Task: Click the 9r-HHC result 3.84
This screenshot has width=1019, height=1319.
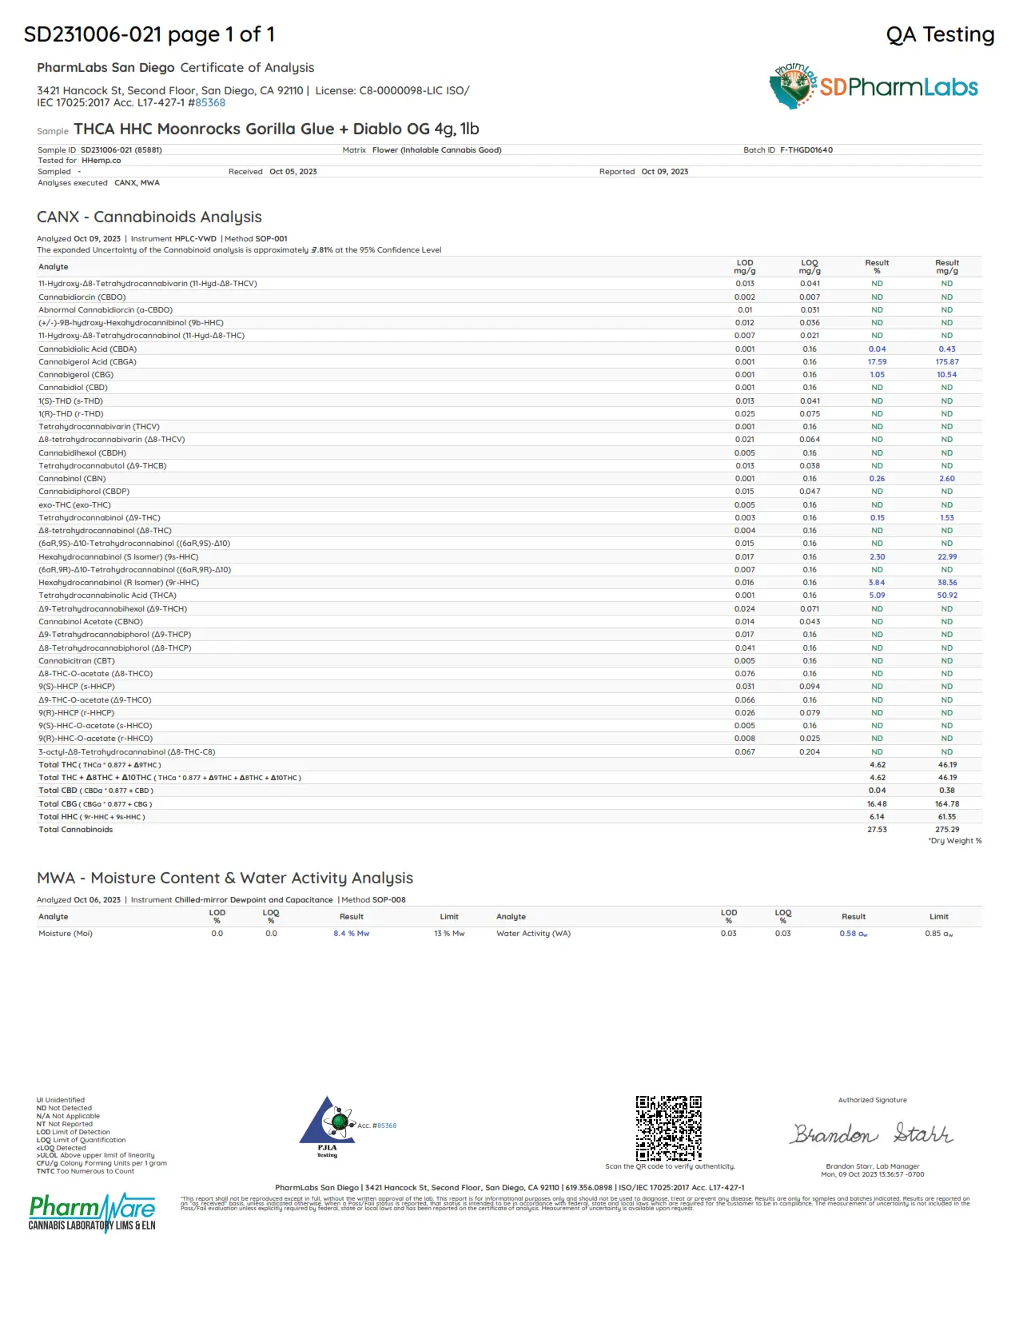Action: tap(877, 583)
